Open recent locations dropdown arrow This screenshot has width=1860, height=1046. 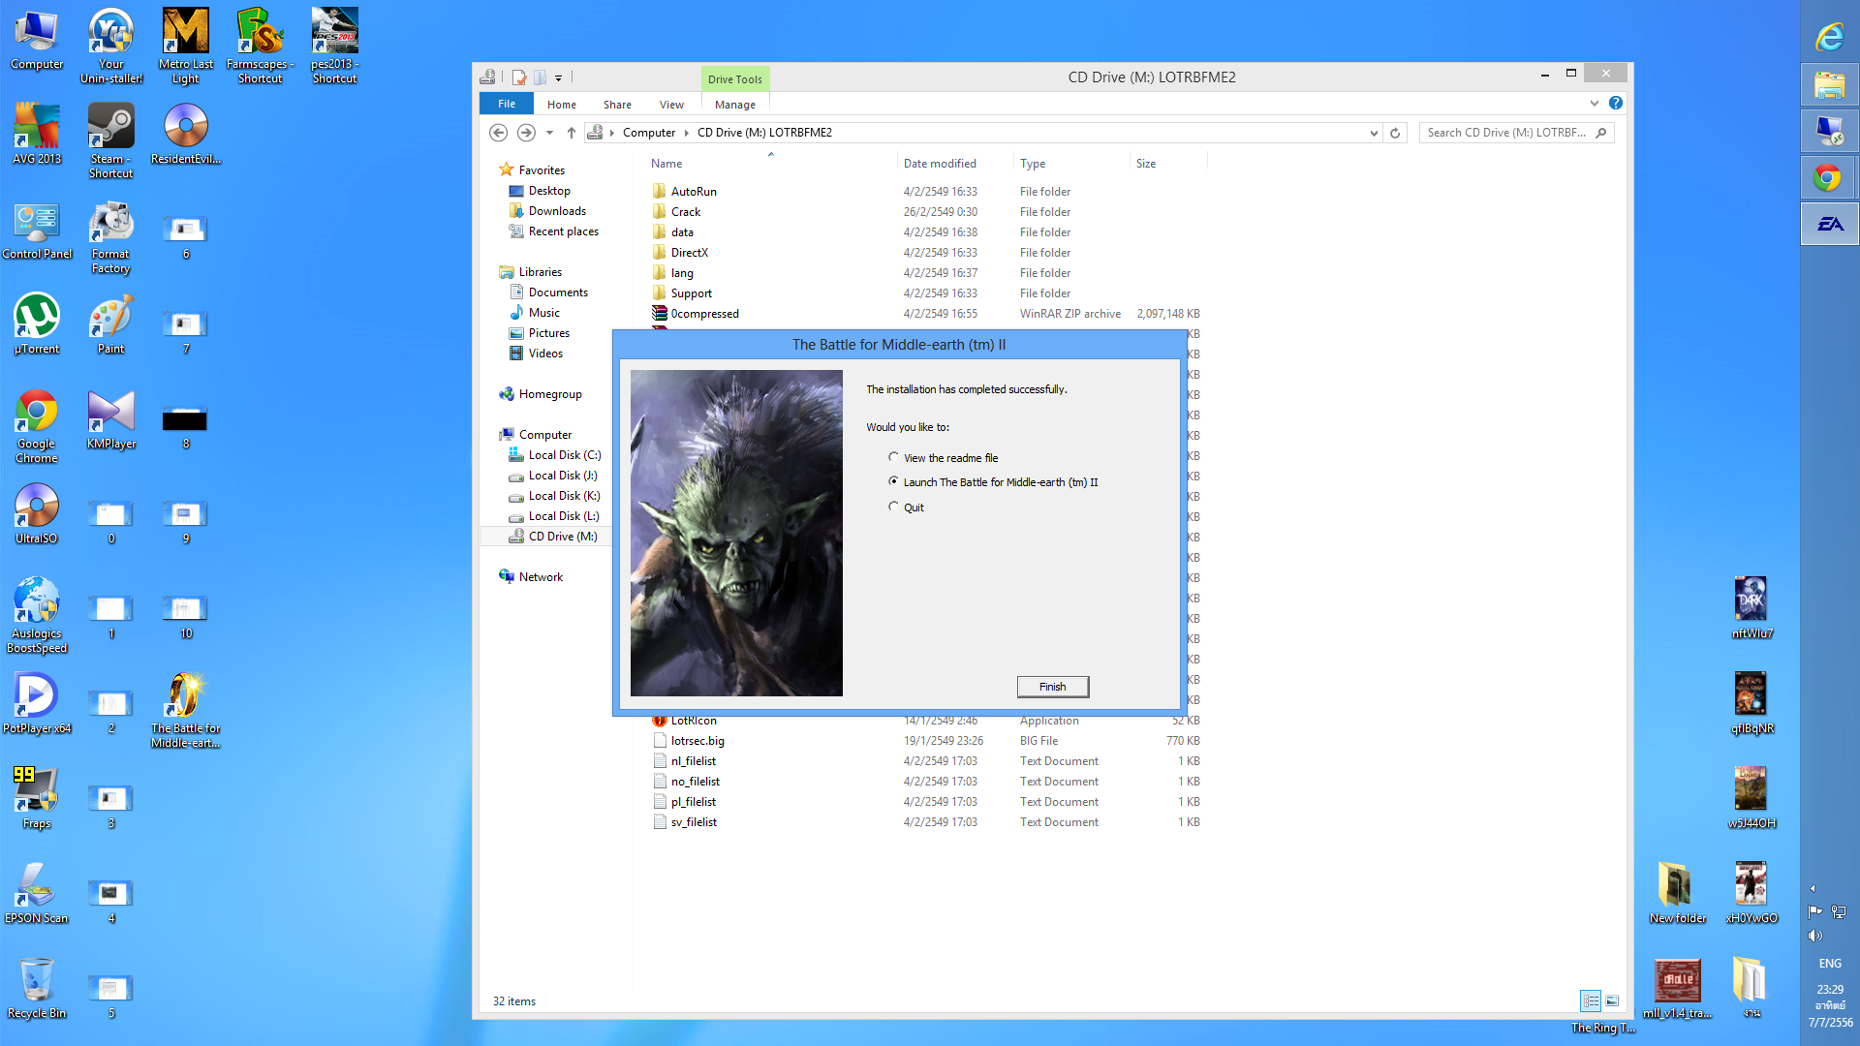(549, 133)
